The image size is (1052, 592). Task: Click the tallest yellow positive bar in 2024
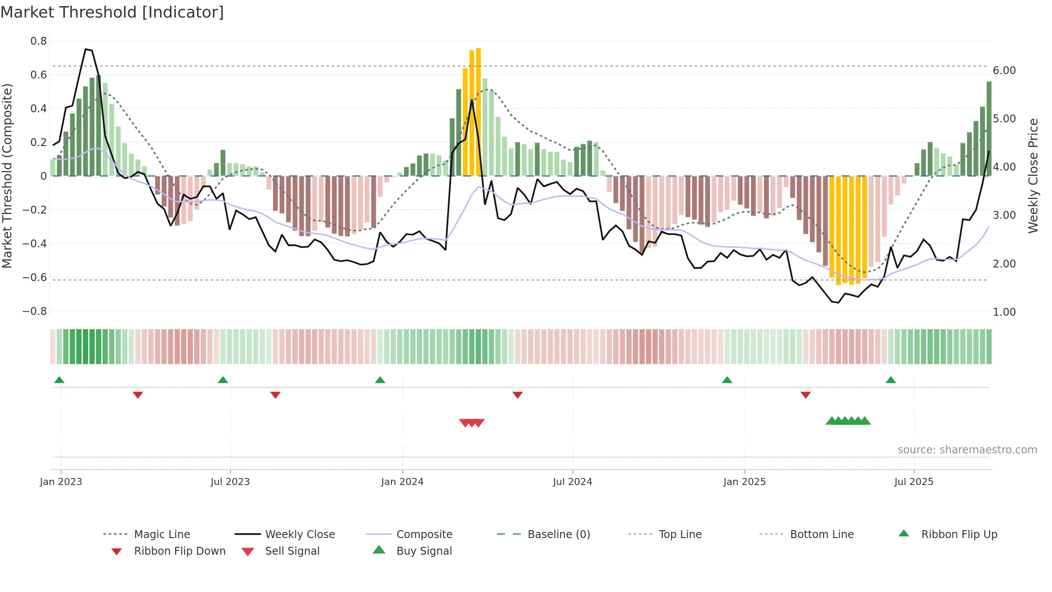click(x=478, y=112)
